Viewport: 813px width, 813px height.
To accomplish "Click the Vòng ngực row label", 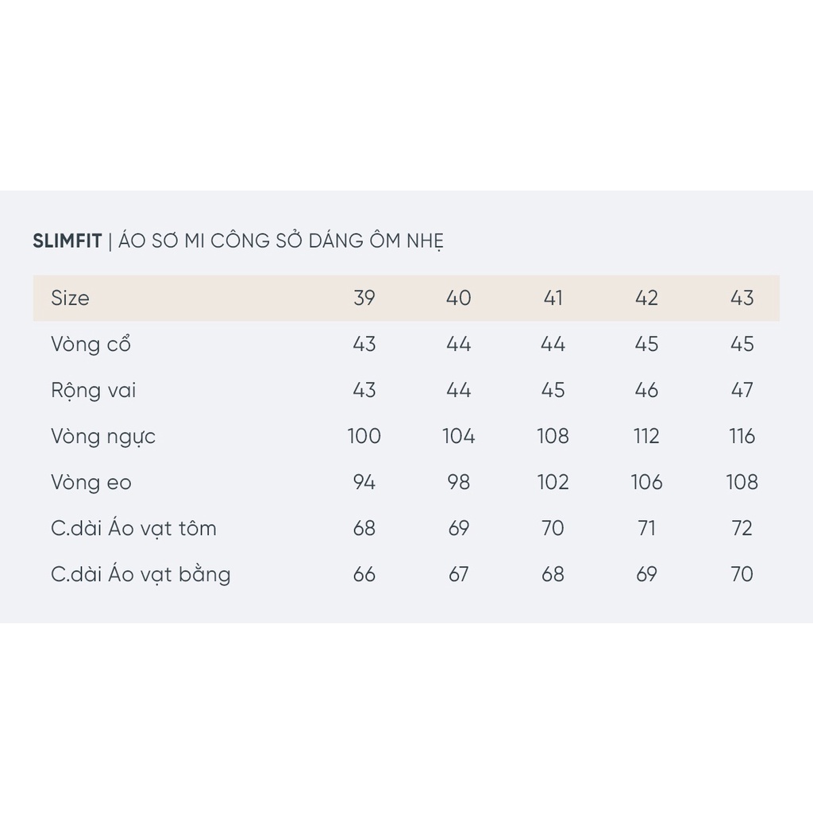I will [103, 437].
